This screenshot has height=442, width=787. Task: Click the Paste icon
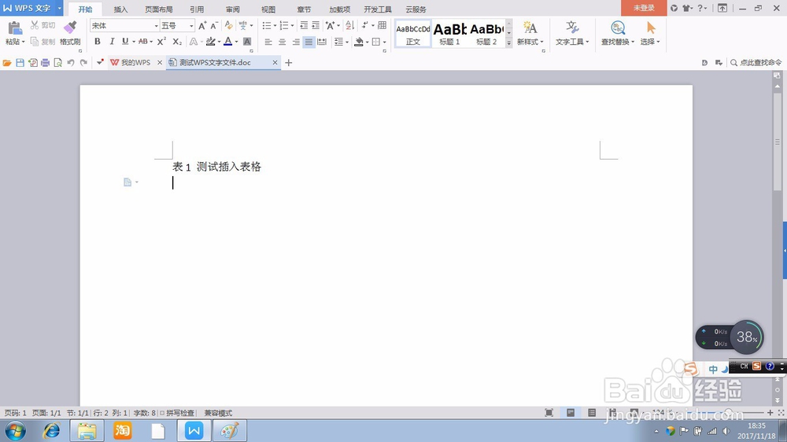pos(15,28)
